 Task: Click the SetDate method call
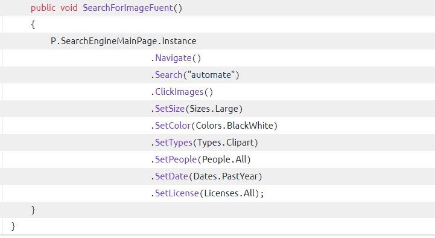(x=171, y=176)
